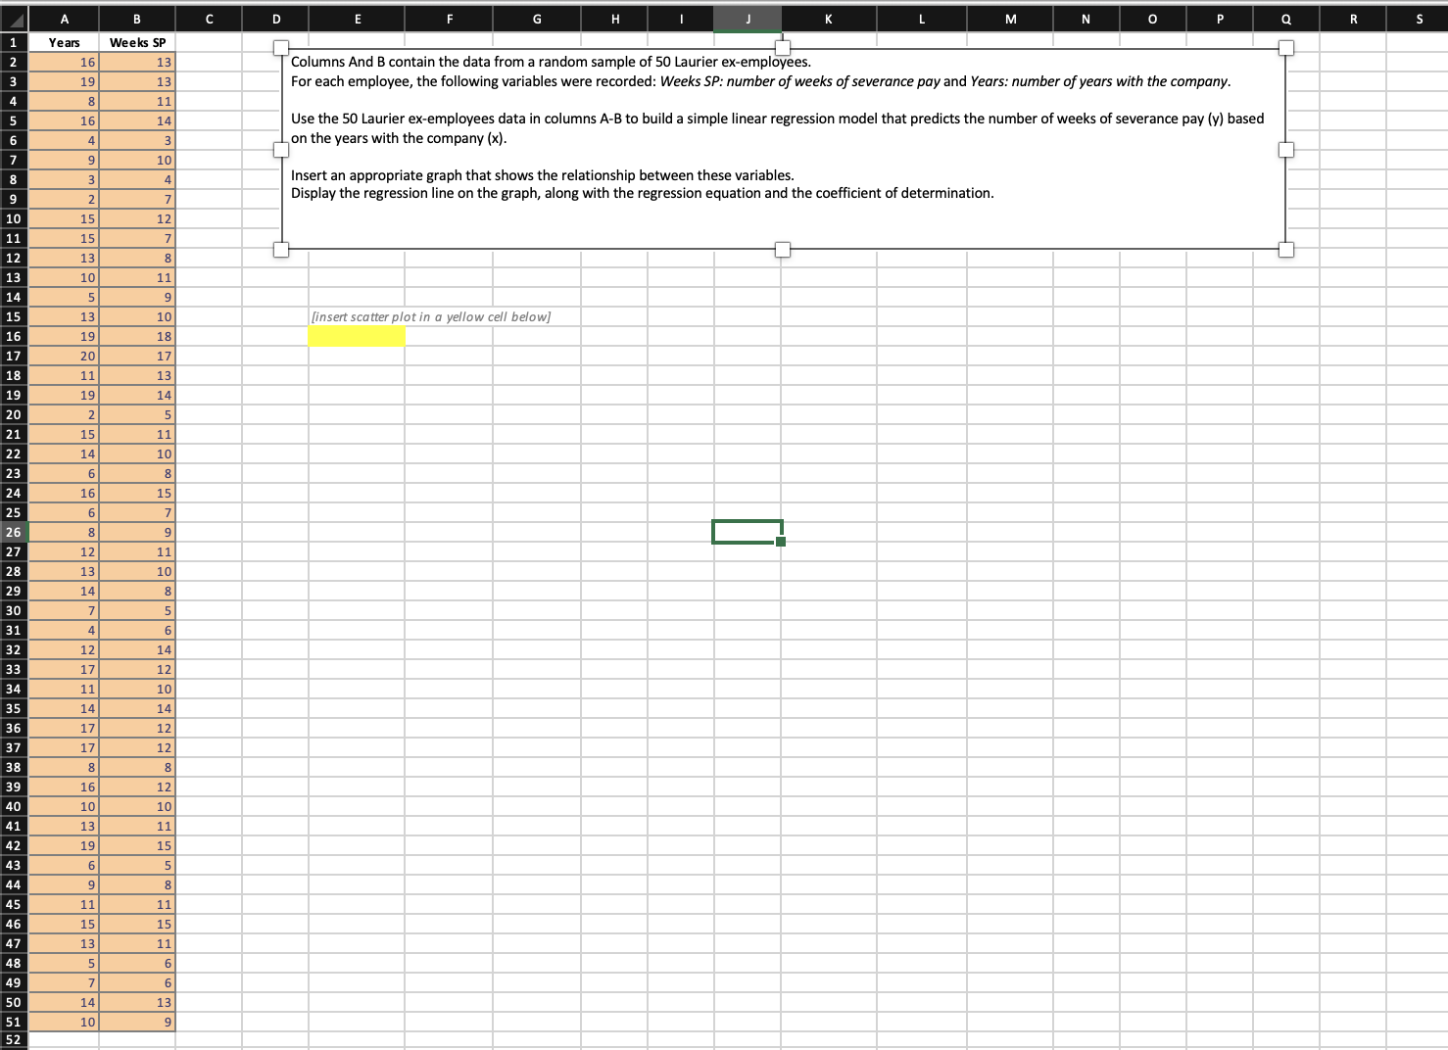This screenshot has height=1050, width=1448.
Task: Select the Years column header A
Action: point(64,18)
